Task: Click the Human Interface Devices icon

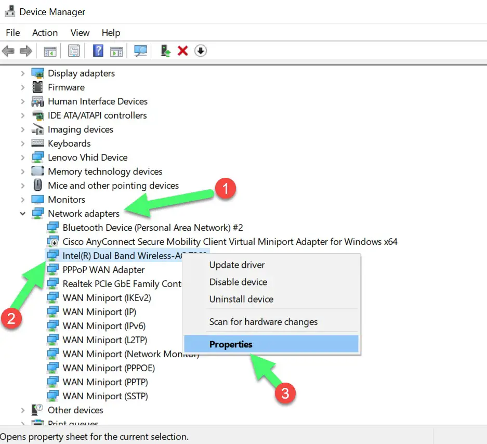Action: pos(38,101)
